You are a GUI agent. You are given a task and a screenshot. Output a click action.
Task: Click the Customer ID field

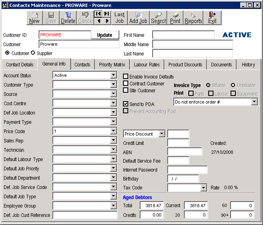tap(65, 35)
